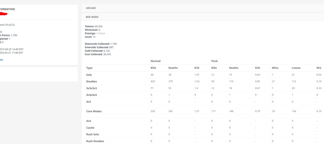Click the Wins column header

[275, 68]
